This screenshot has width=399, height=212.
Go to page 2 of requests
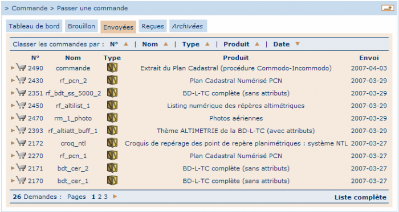(100, 197)
